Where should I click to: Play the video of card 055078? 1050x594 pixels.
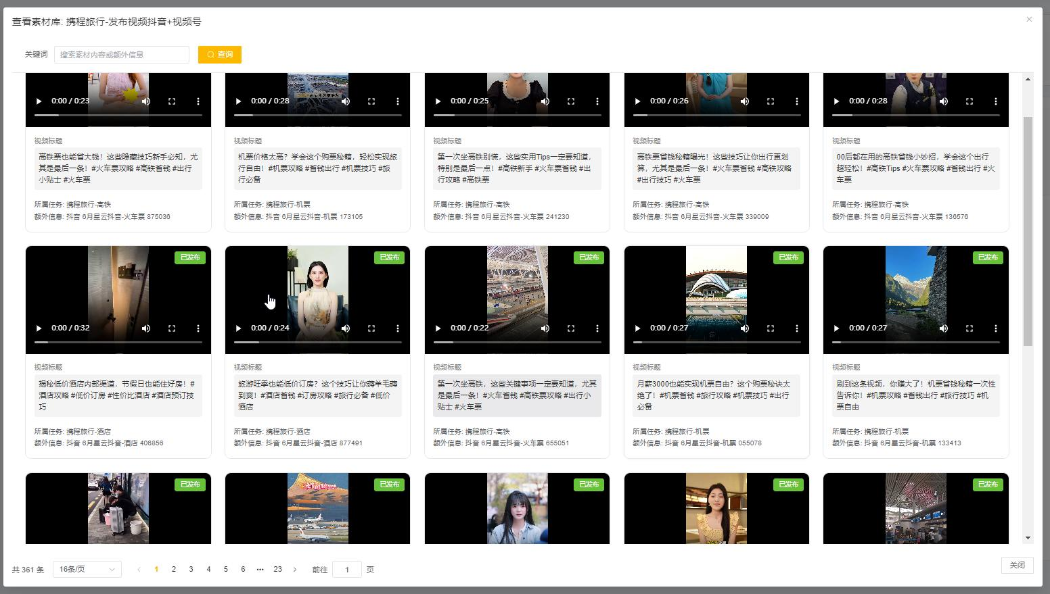[637, 328]
